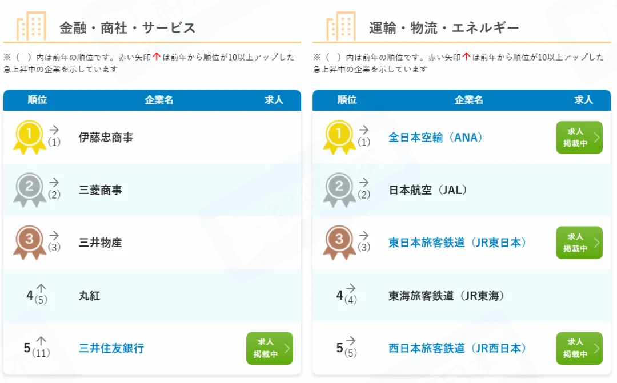Click the 金融・商社・サービス heading

click(127, 28)
